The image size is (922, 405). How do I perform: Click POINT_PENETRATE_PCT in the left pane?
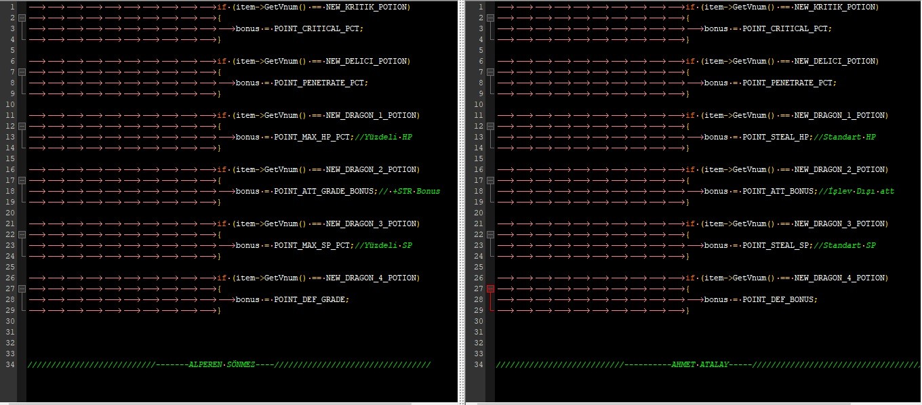coord(317,83)
